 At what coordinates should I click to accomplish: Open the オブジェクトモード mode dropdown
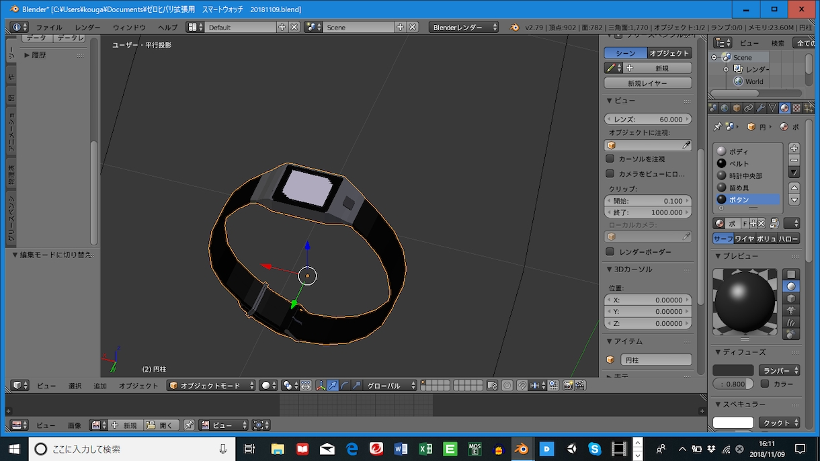coord(212,385)
